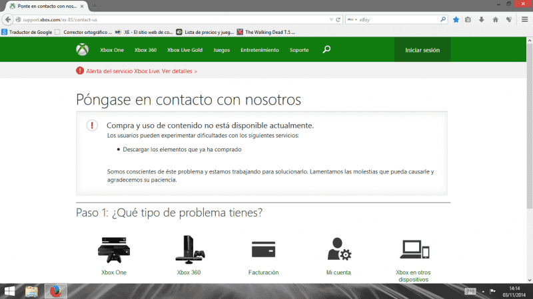533x299 pixels.
Task: Open the Firefox hamburger menu
Action: tap(524, 20)
